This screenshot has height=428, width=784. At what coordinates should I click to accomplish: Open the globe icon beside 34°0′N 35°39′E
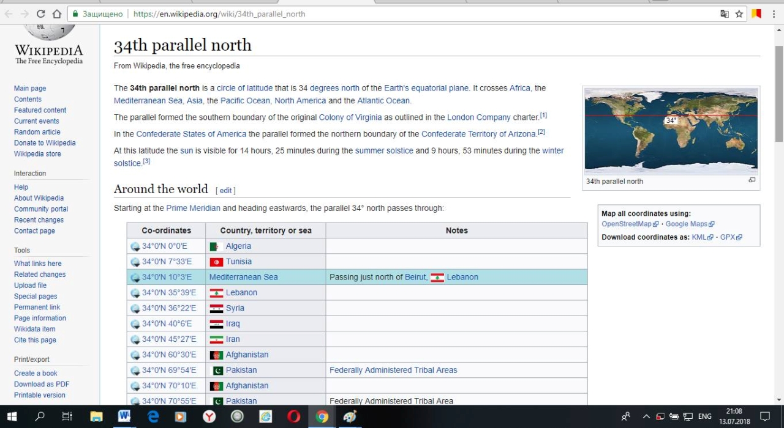(x=135, y=293)
